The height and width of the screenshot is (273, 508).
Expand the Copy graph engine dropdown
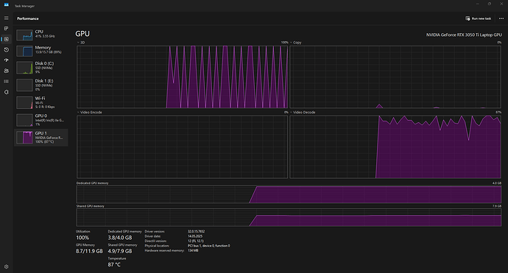point(295,43)
